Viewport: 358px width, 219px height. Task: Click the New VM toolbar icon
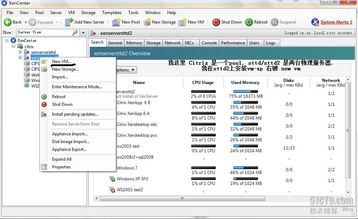click(x=182, y=22)
